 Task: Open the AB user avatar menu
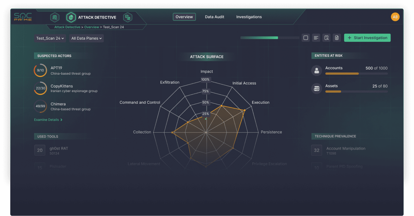(x=395, y=17)
